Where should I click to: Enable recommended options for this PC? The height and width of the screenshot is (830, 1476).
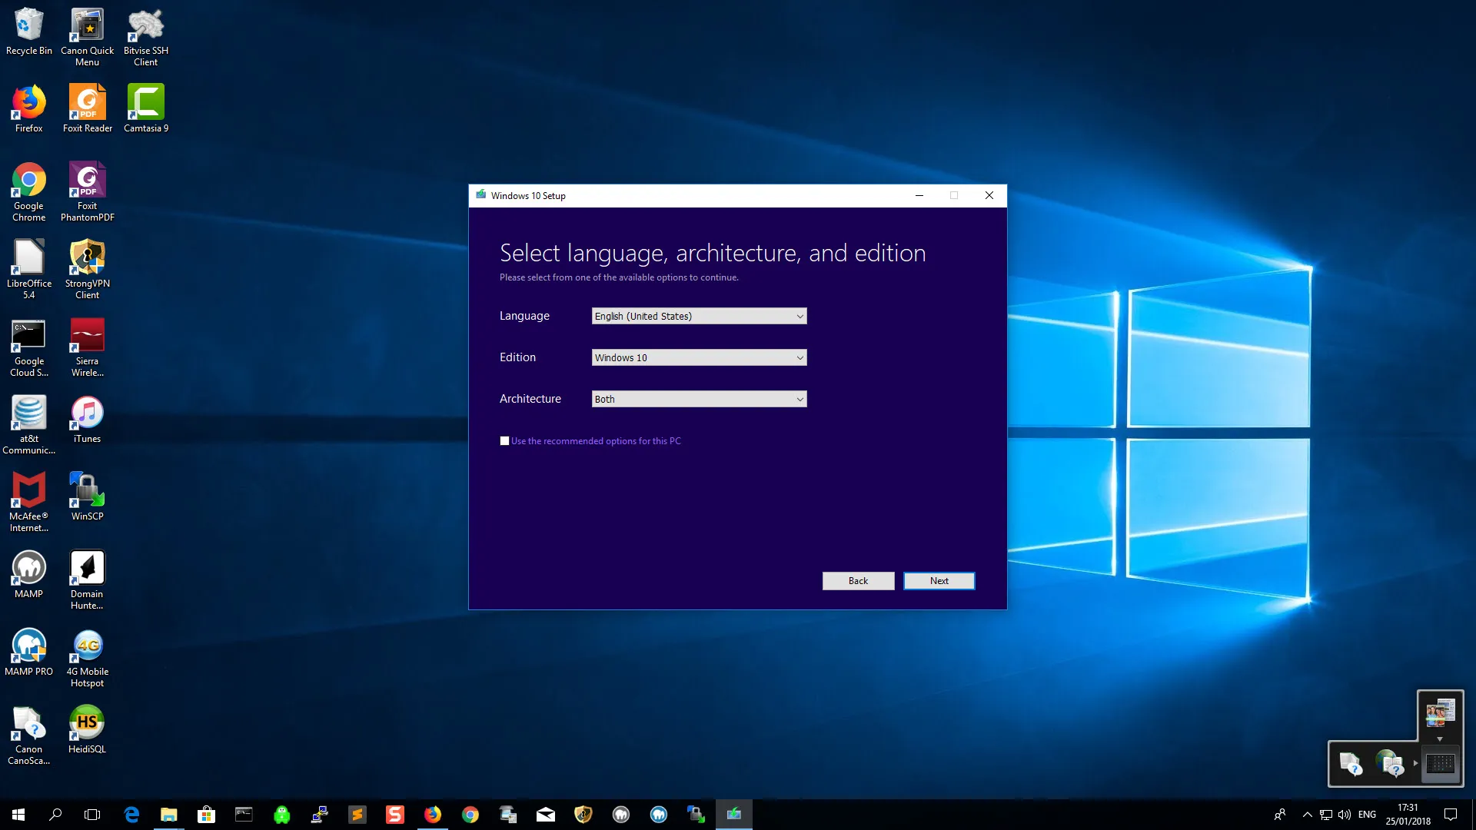coord(505,440)
